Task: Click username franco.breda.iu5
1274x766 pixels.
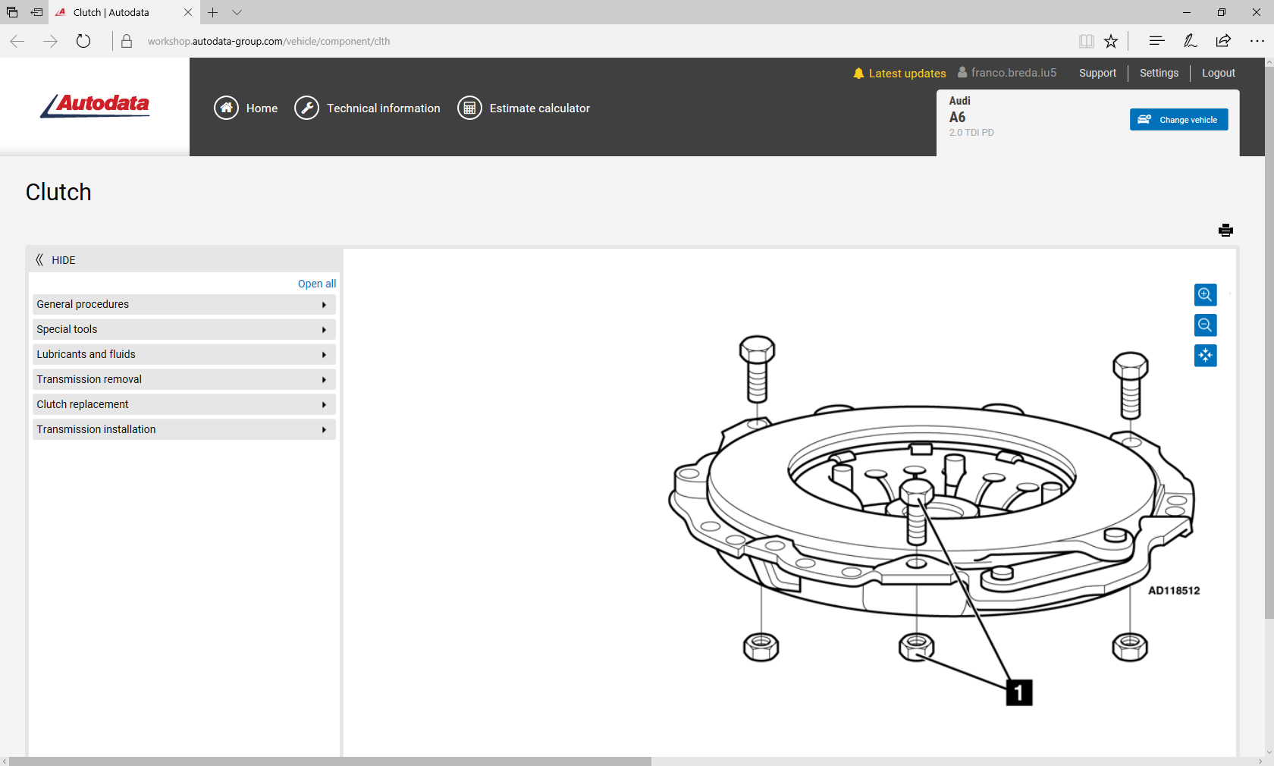Action: coord(1013,73)
